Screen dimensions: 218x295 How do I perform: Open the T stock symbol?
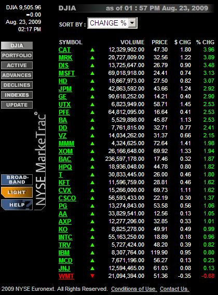click(60, 175)
